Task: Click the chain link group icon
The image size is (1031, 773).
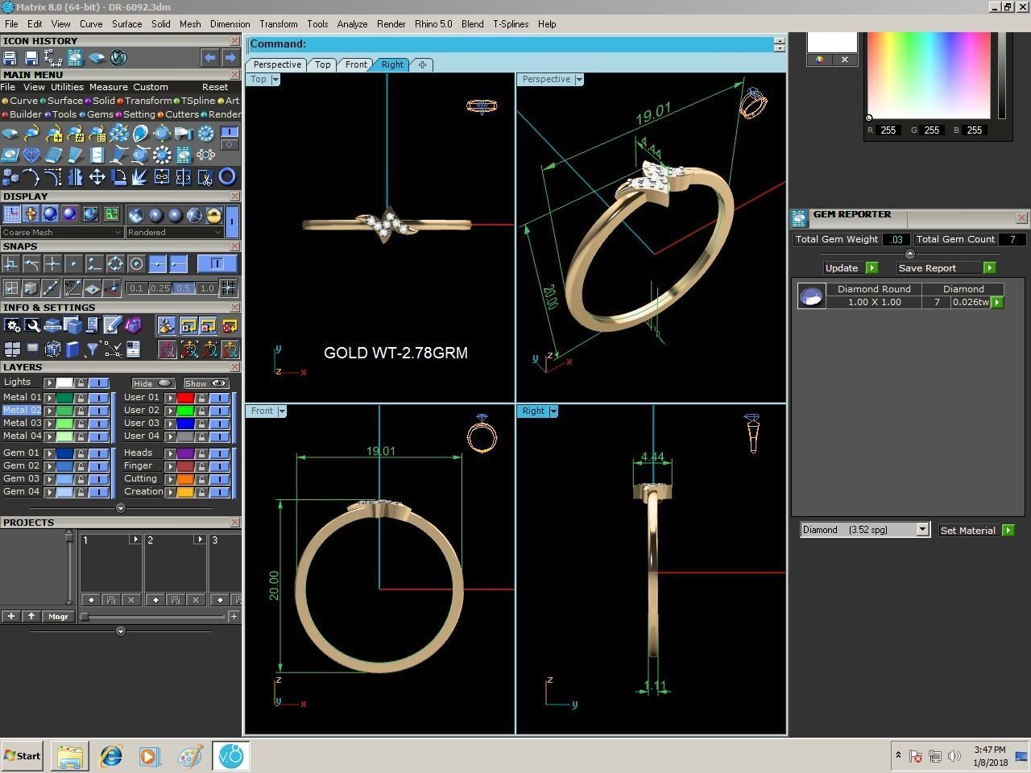Action: 162,177
